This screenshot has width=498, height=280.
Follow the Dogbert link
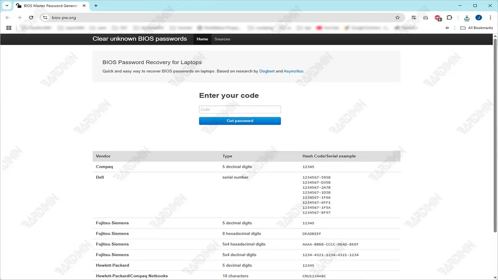coord(266,71)
